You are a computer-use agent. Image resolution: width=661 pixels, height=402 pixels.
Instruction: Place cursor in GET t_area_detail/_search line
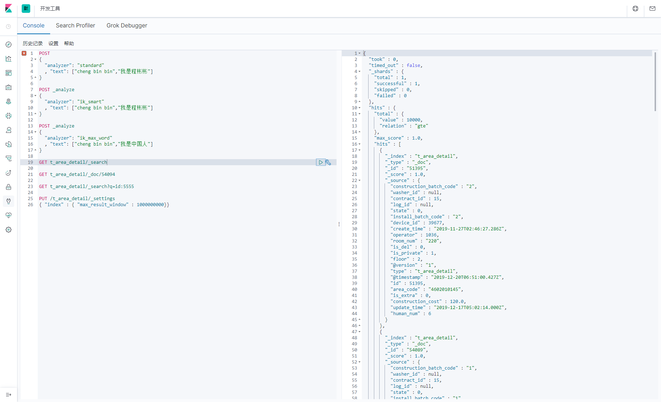73,162
